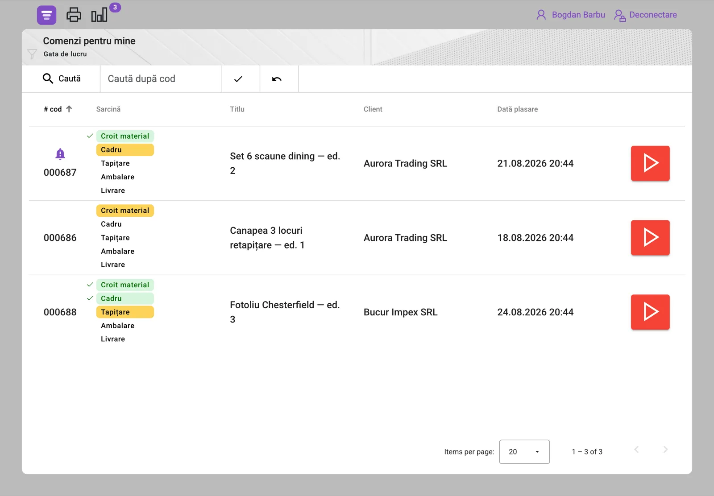Click the filter funnel icon
Image resolution: width=714 pixels, height=496 pixels.
point(32,54)
